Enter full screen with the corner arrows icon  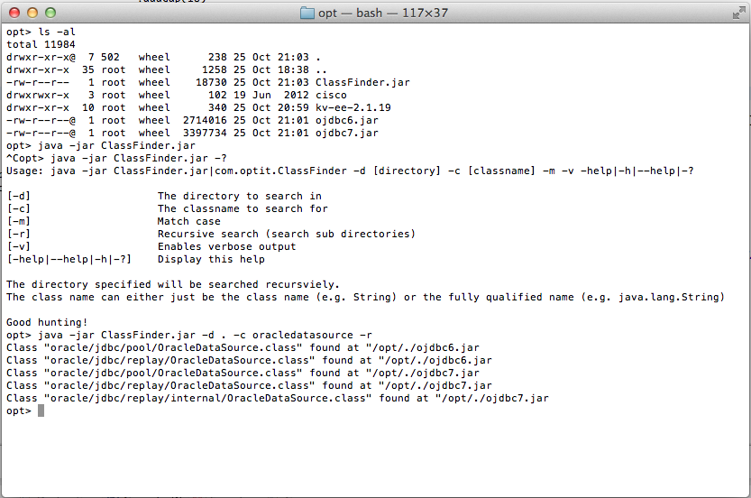[739, 14]
